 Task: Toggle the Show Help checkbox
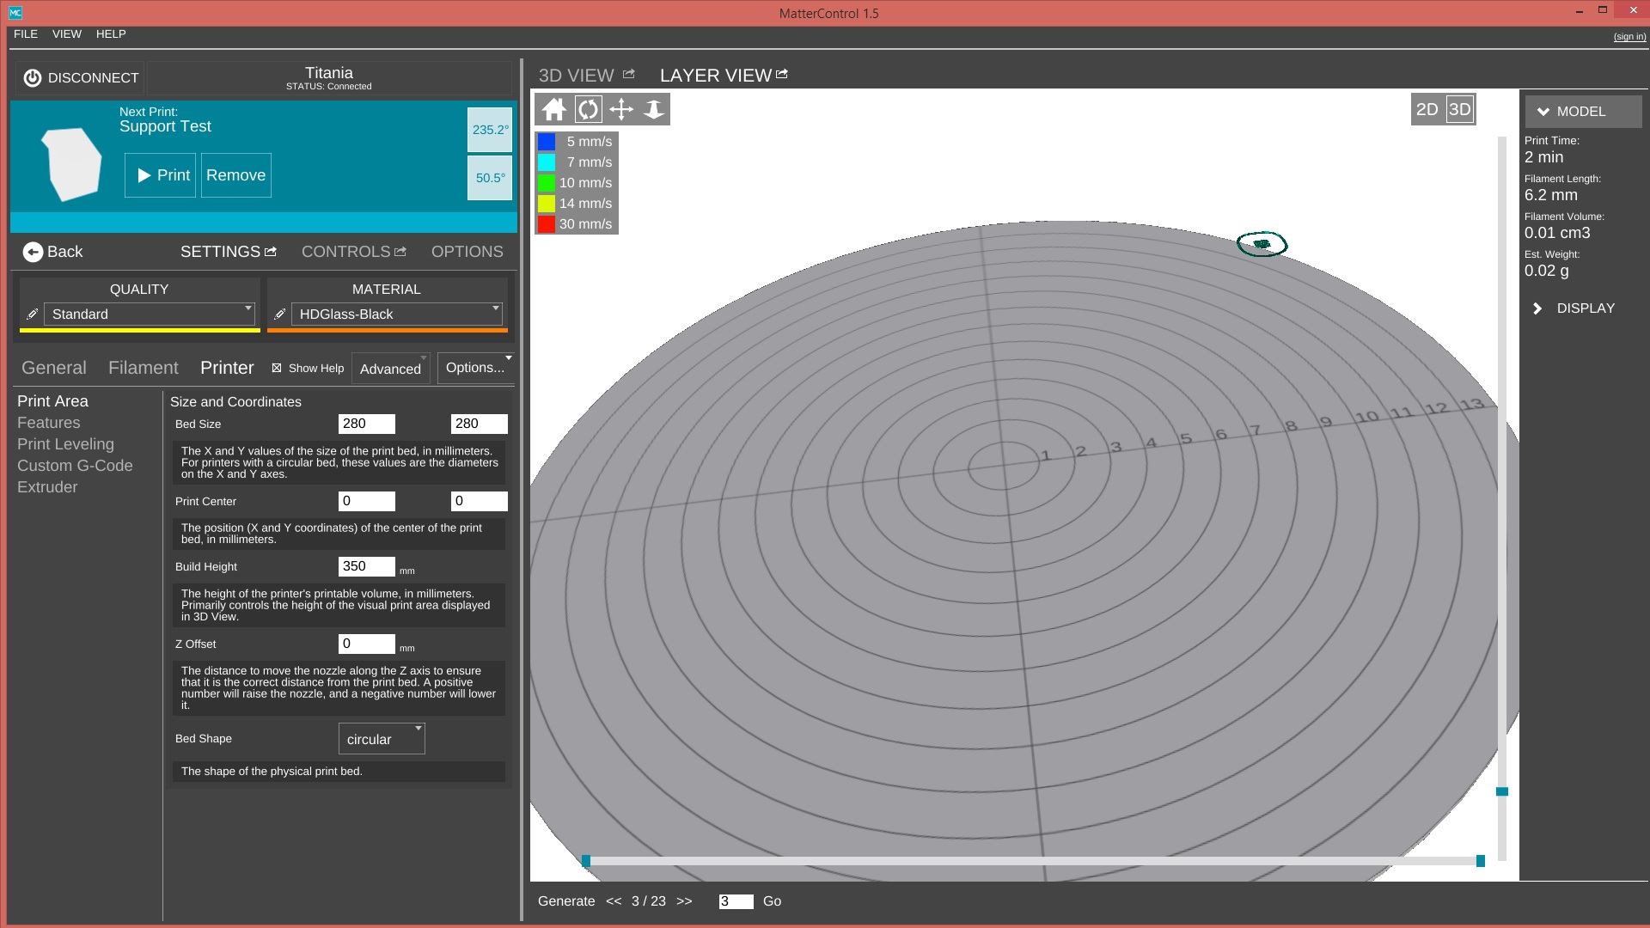pos(277,368)
